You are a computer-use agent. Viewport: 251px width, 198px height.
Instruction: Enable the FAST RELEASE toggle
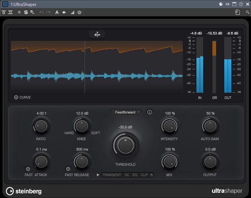[68, 169]
